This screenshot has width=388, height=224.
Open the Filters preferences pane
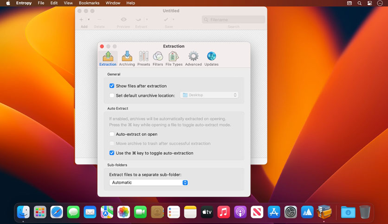pos(158,59)
